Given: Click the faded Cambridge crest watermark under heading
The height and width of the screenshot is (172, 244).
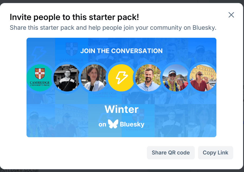Looking at the screenshot, I should click(72, 49).
